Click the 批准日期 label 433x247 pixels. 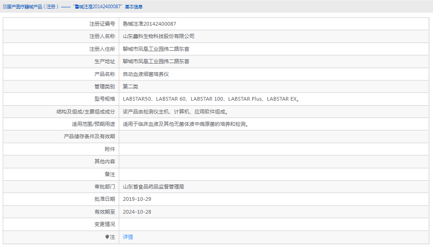(x=105, y=199)
